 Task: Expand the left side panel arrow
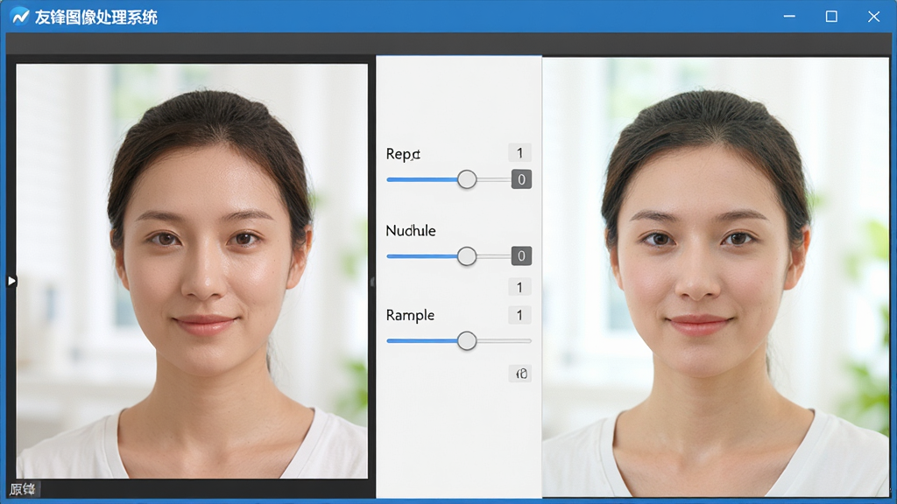[x=11, y=281]
